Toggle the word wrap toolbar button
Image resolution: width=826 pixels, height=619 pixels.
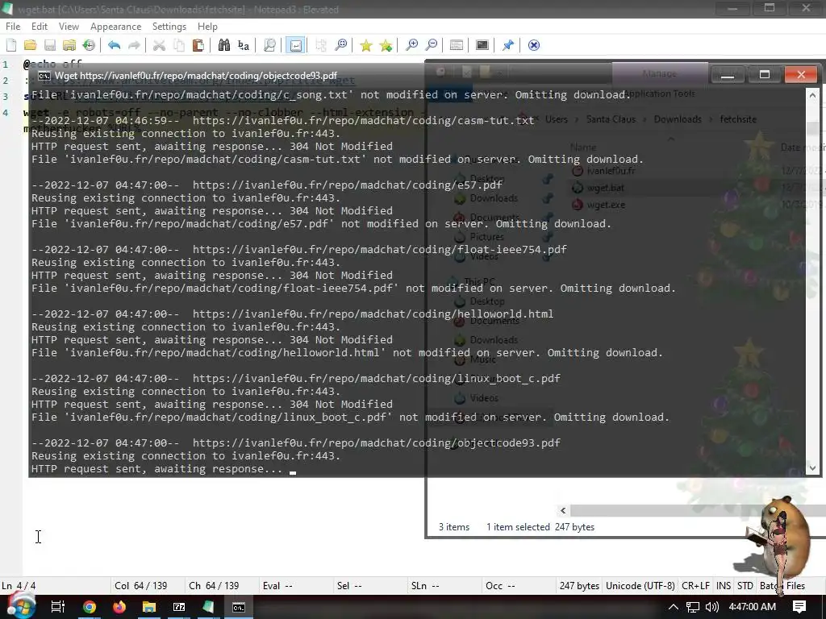pos(296,45)
